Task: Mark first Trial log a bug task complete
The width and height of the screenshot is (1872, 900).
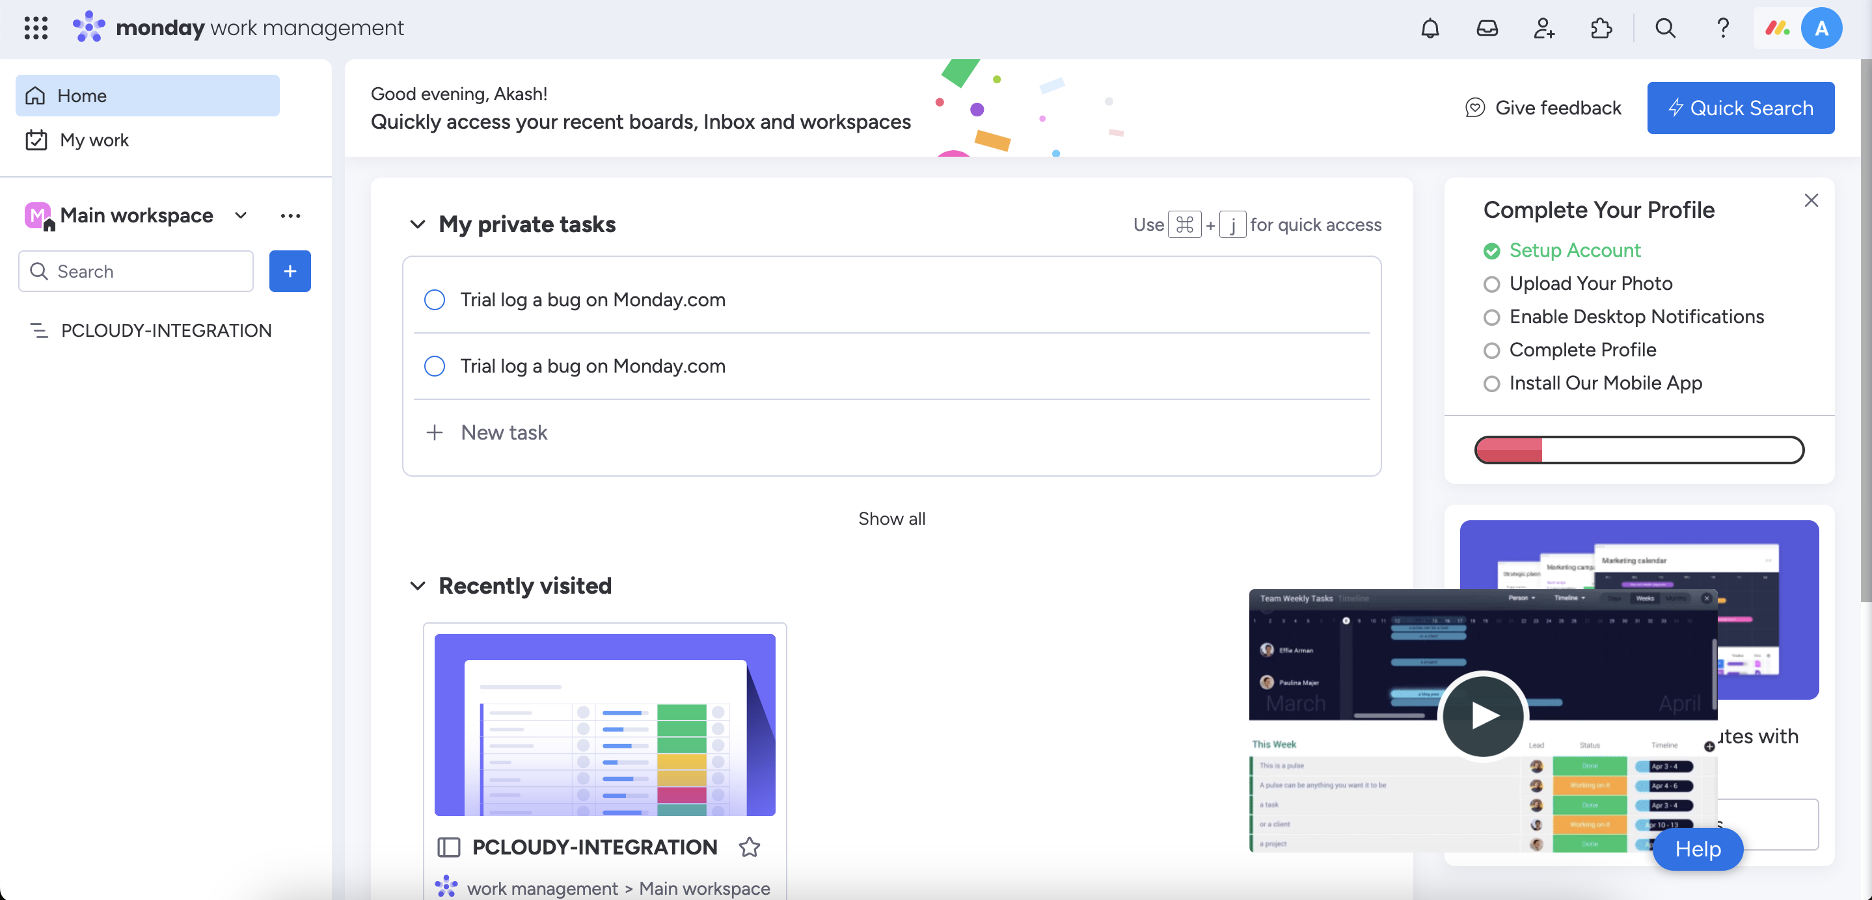Action: (x=435, y=300)
